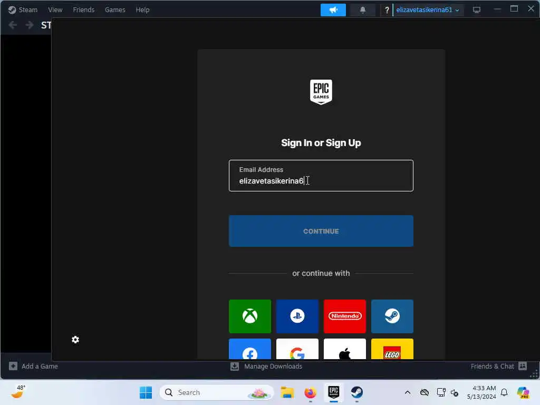This screenshot has width=540, height=405.
Task: Open the taskbar clock and date
Action: pos(481,392)
